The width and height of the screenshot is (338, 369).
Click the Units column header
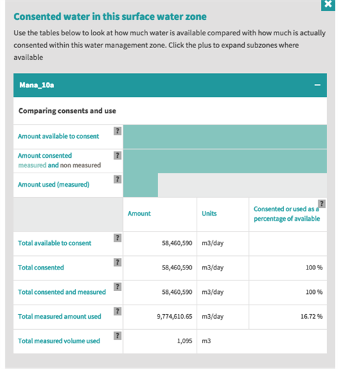click(209, 213)
